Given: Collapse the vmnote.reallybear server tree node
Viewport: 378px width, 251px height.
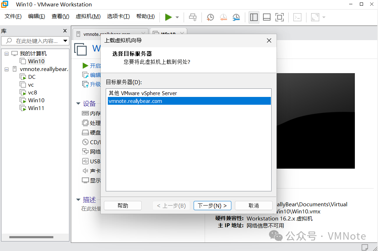Looking at the screenshot, I should tap(7, 69).
